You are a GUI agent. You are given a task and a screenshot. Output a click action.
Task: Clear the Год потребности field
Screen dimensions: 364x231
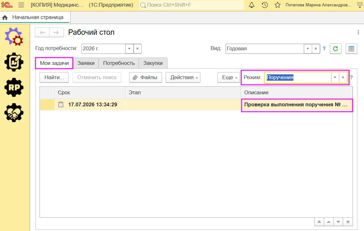click(x=137, y=49)
